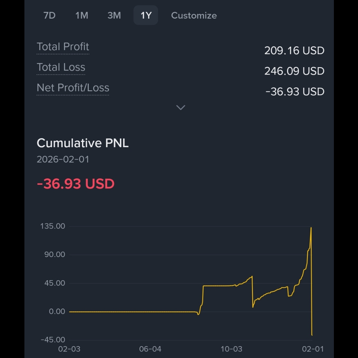Tap the Net Profit/Loss label tooltip

[x=73, y=88]
